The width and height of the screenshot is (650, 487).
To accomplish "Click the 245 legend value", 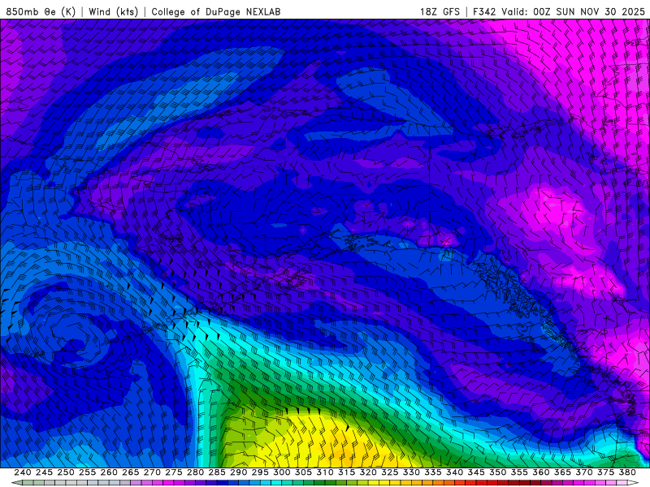I will click(x=45, y=472).
